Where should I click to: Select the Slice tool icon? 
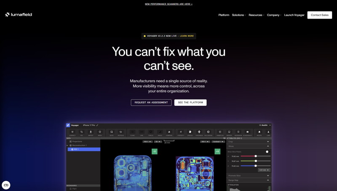pyautogui.click(x=112, y=133)
